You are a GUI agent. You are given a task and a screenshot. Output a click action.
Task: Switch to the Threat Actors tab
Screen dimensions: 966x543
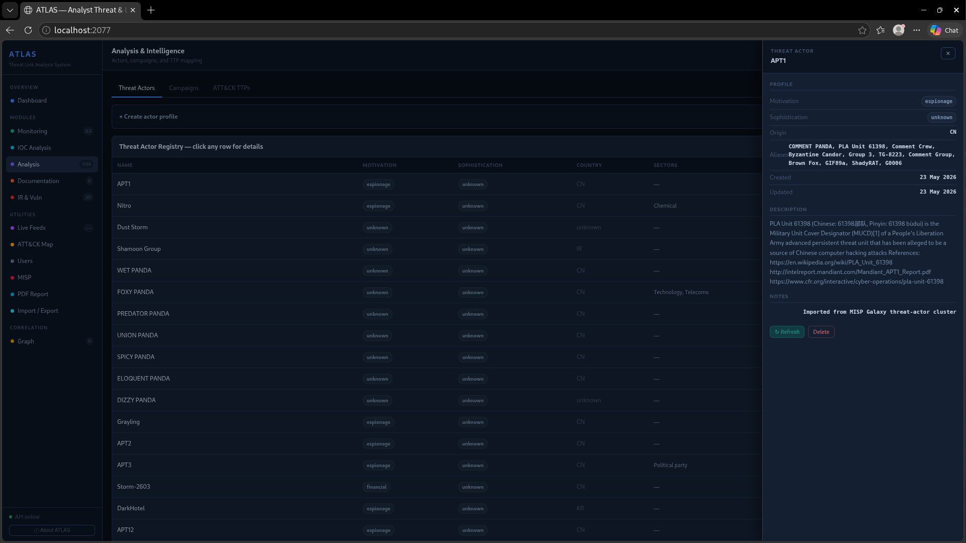[137, 88]
